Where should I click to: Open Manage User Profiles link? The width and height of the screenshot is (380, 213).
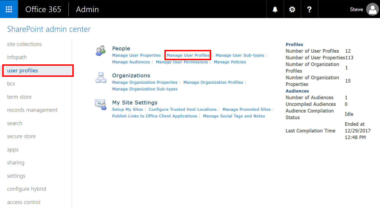click(x=188, y=55)
